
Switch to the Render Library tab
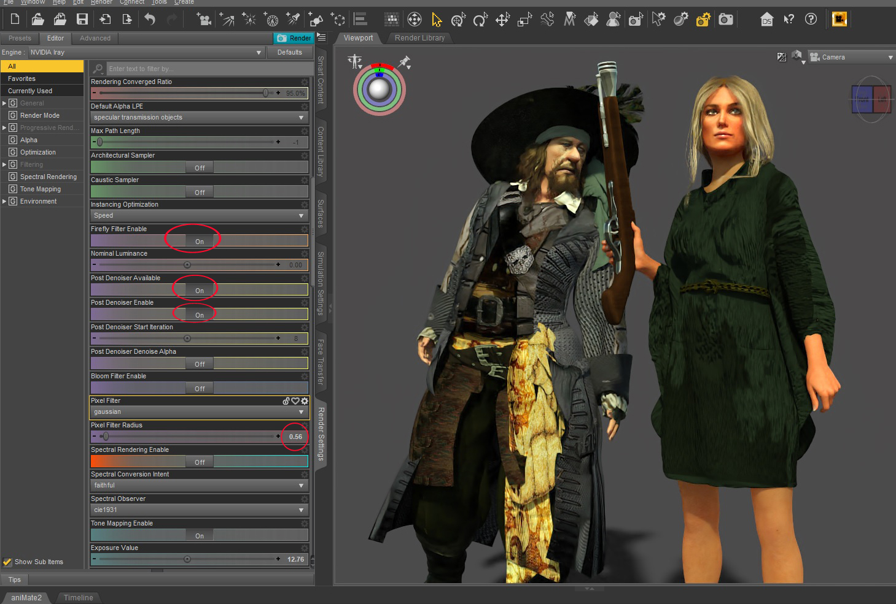tap(419, 38)
